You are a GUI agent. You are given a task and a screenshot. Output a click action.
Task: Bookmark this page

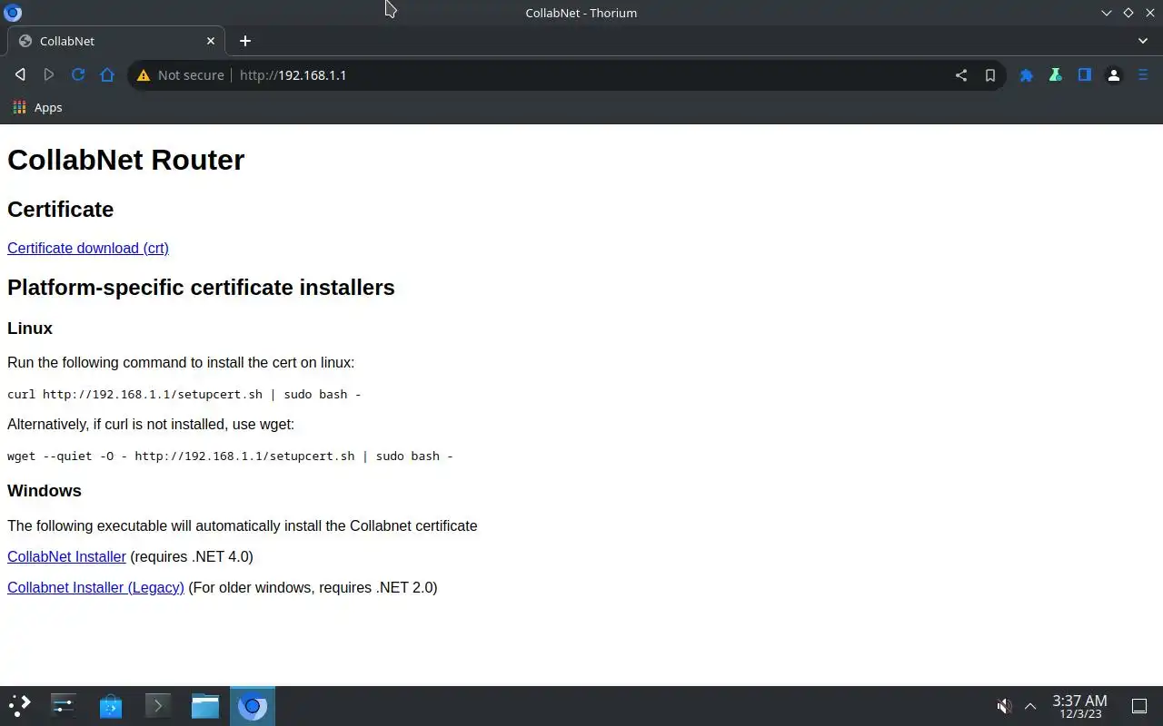coord(990,75)
